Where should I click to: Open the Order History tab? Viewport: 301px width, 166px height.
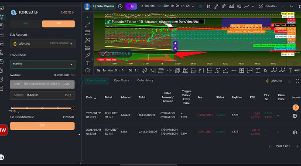point(145,81)
